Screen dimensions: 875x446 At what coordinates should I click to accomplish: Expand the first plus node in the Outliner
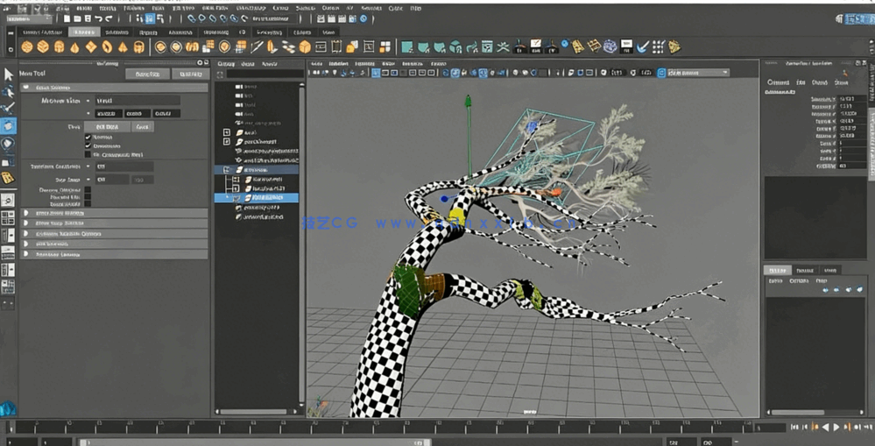tap(227, 132)
